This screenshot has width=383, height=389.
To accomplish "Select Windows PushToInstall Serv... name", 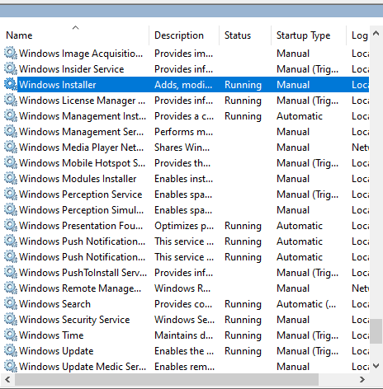I will click(x=83, y=273).
